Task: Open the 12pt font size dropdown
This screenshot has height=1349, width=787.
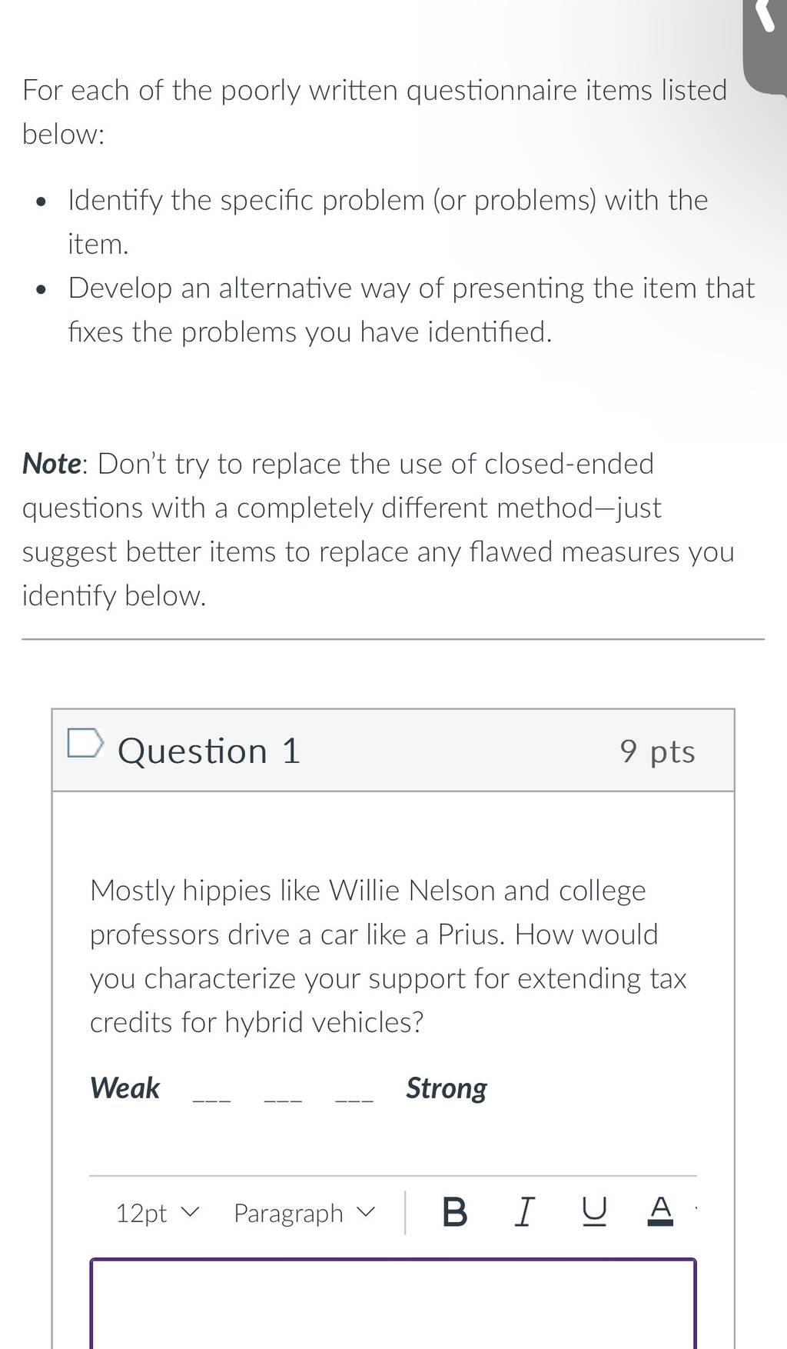Action: (x=158, y=1213)
